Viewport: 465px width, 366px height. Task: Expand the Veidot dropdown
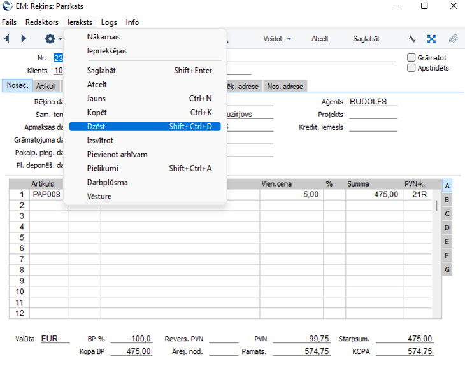tap(277, 39)
